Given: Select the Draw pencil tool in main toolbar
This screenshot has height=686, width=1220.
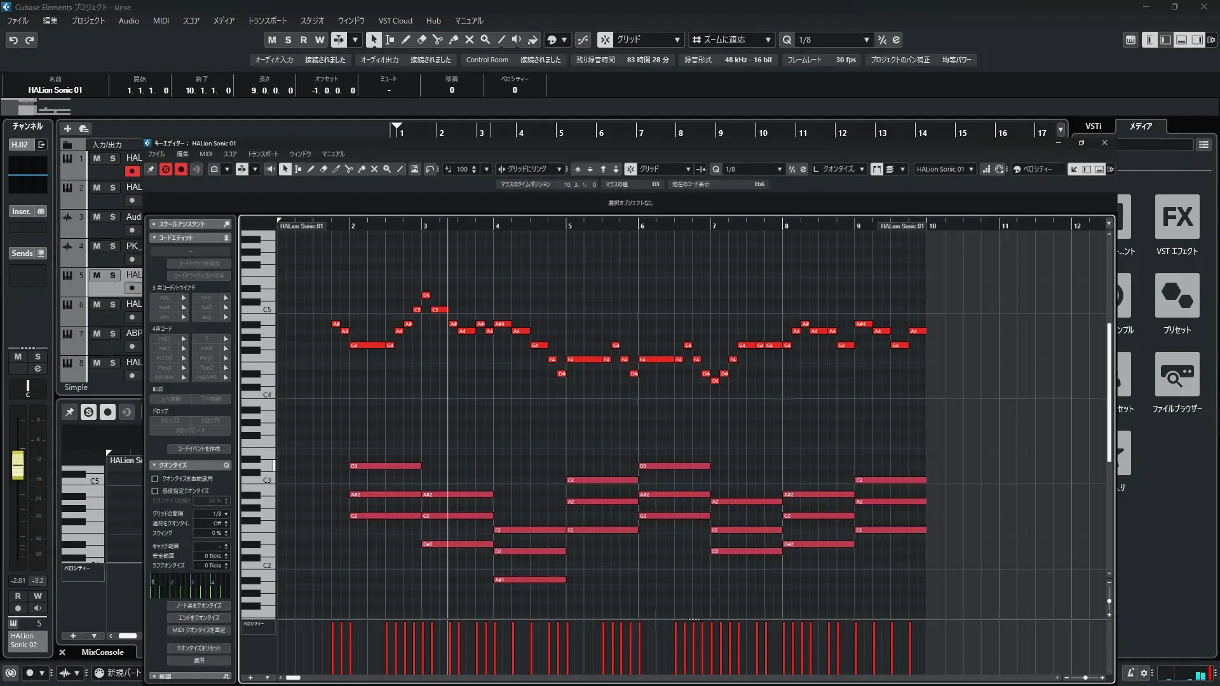Looking at the screenshot, I should point(406,39).
